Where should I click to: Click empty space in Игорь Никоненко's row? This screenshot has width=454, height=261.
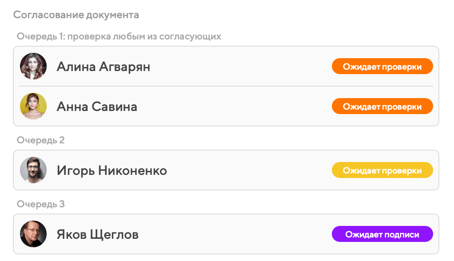249,170
